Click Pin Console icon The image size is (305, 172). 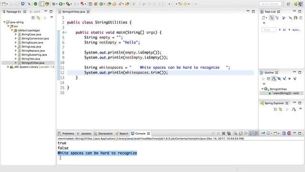click(x=263, y=133)
